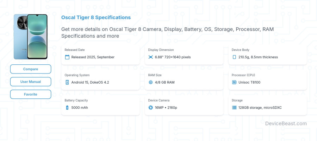Select the '128GB storage, microSDXC' value

point(260,108)
